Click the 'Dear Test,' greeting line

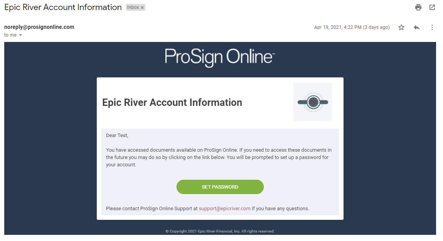coord(117,136)
